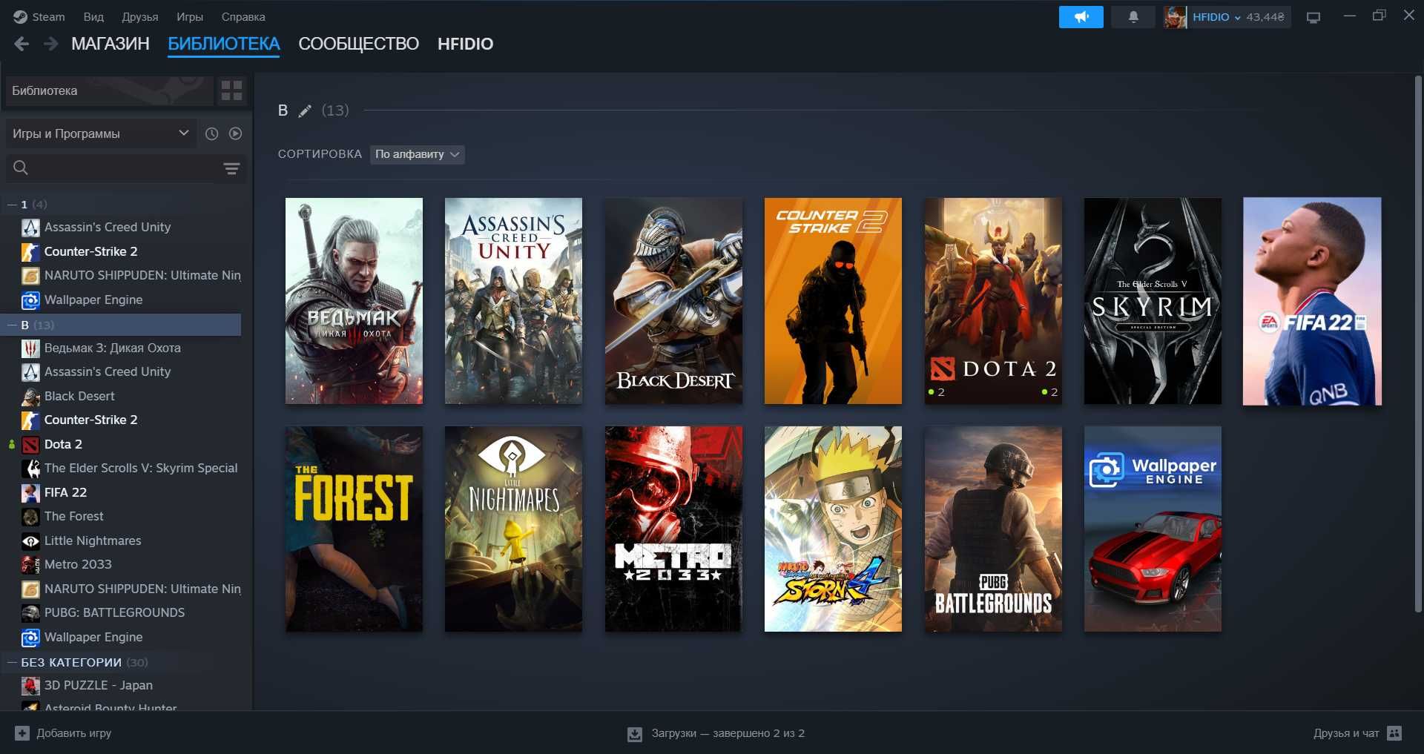Click the FIFA 22 sidebar icon
The height and width of the screenshot is (754, 1424).
30,493
